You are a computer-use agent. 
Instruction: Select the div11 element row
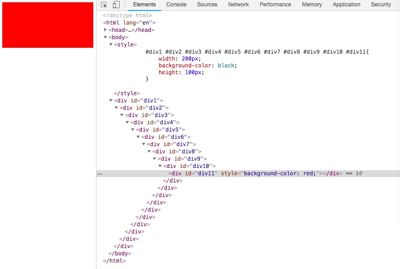tap(248, 173)
